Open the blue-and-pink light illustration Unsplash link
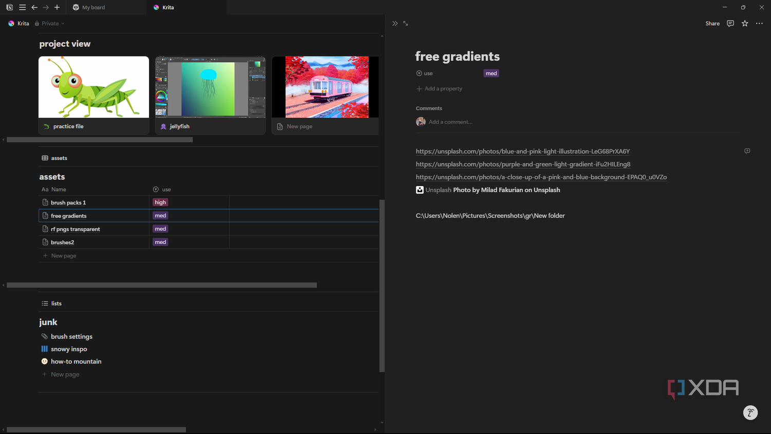The width and height of the screenshot is (771, 434). [523, 151]
